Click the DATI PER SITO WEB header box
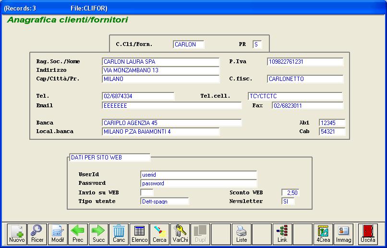This screenshot has width=387, height=248. pyautogui.click(x=110, y=158)
